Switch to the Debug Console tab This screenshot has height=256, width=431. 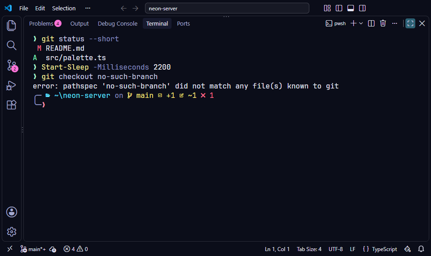tap(118, 24)
